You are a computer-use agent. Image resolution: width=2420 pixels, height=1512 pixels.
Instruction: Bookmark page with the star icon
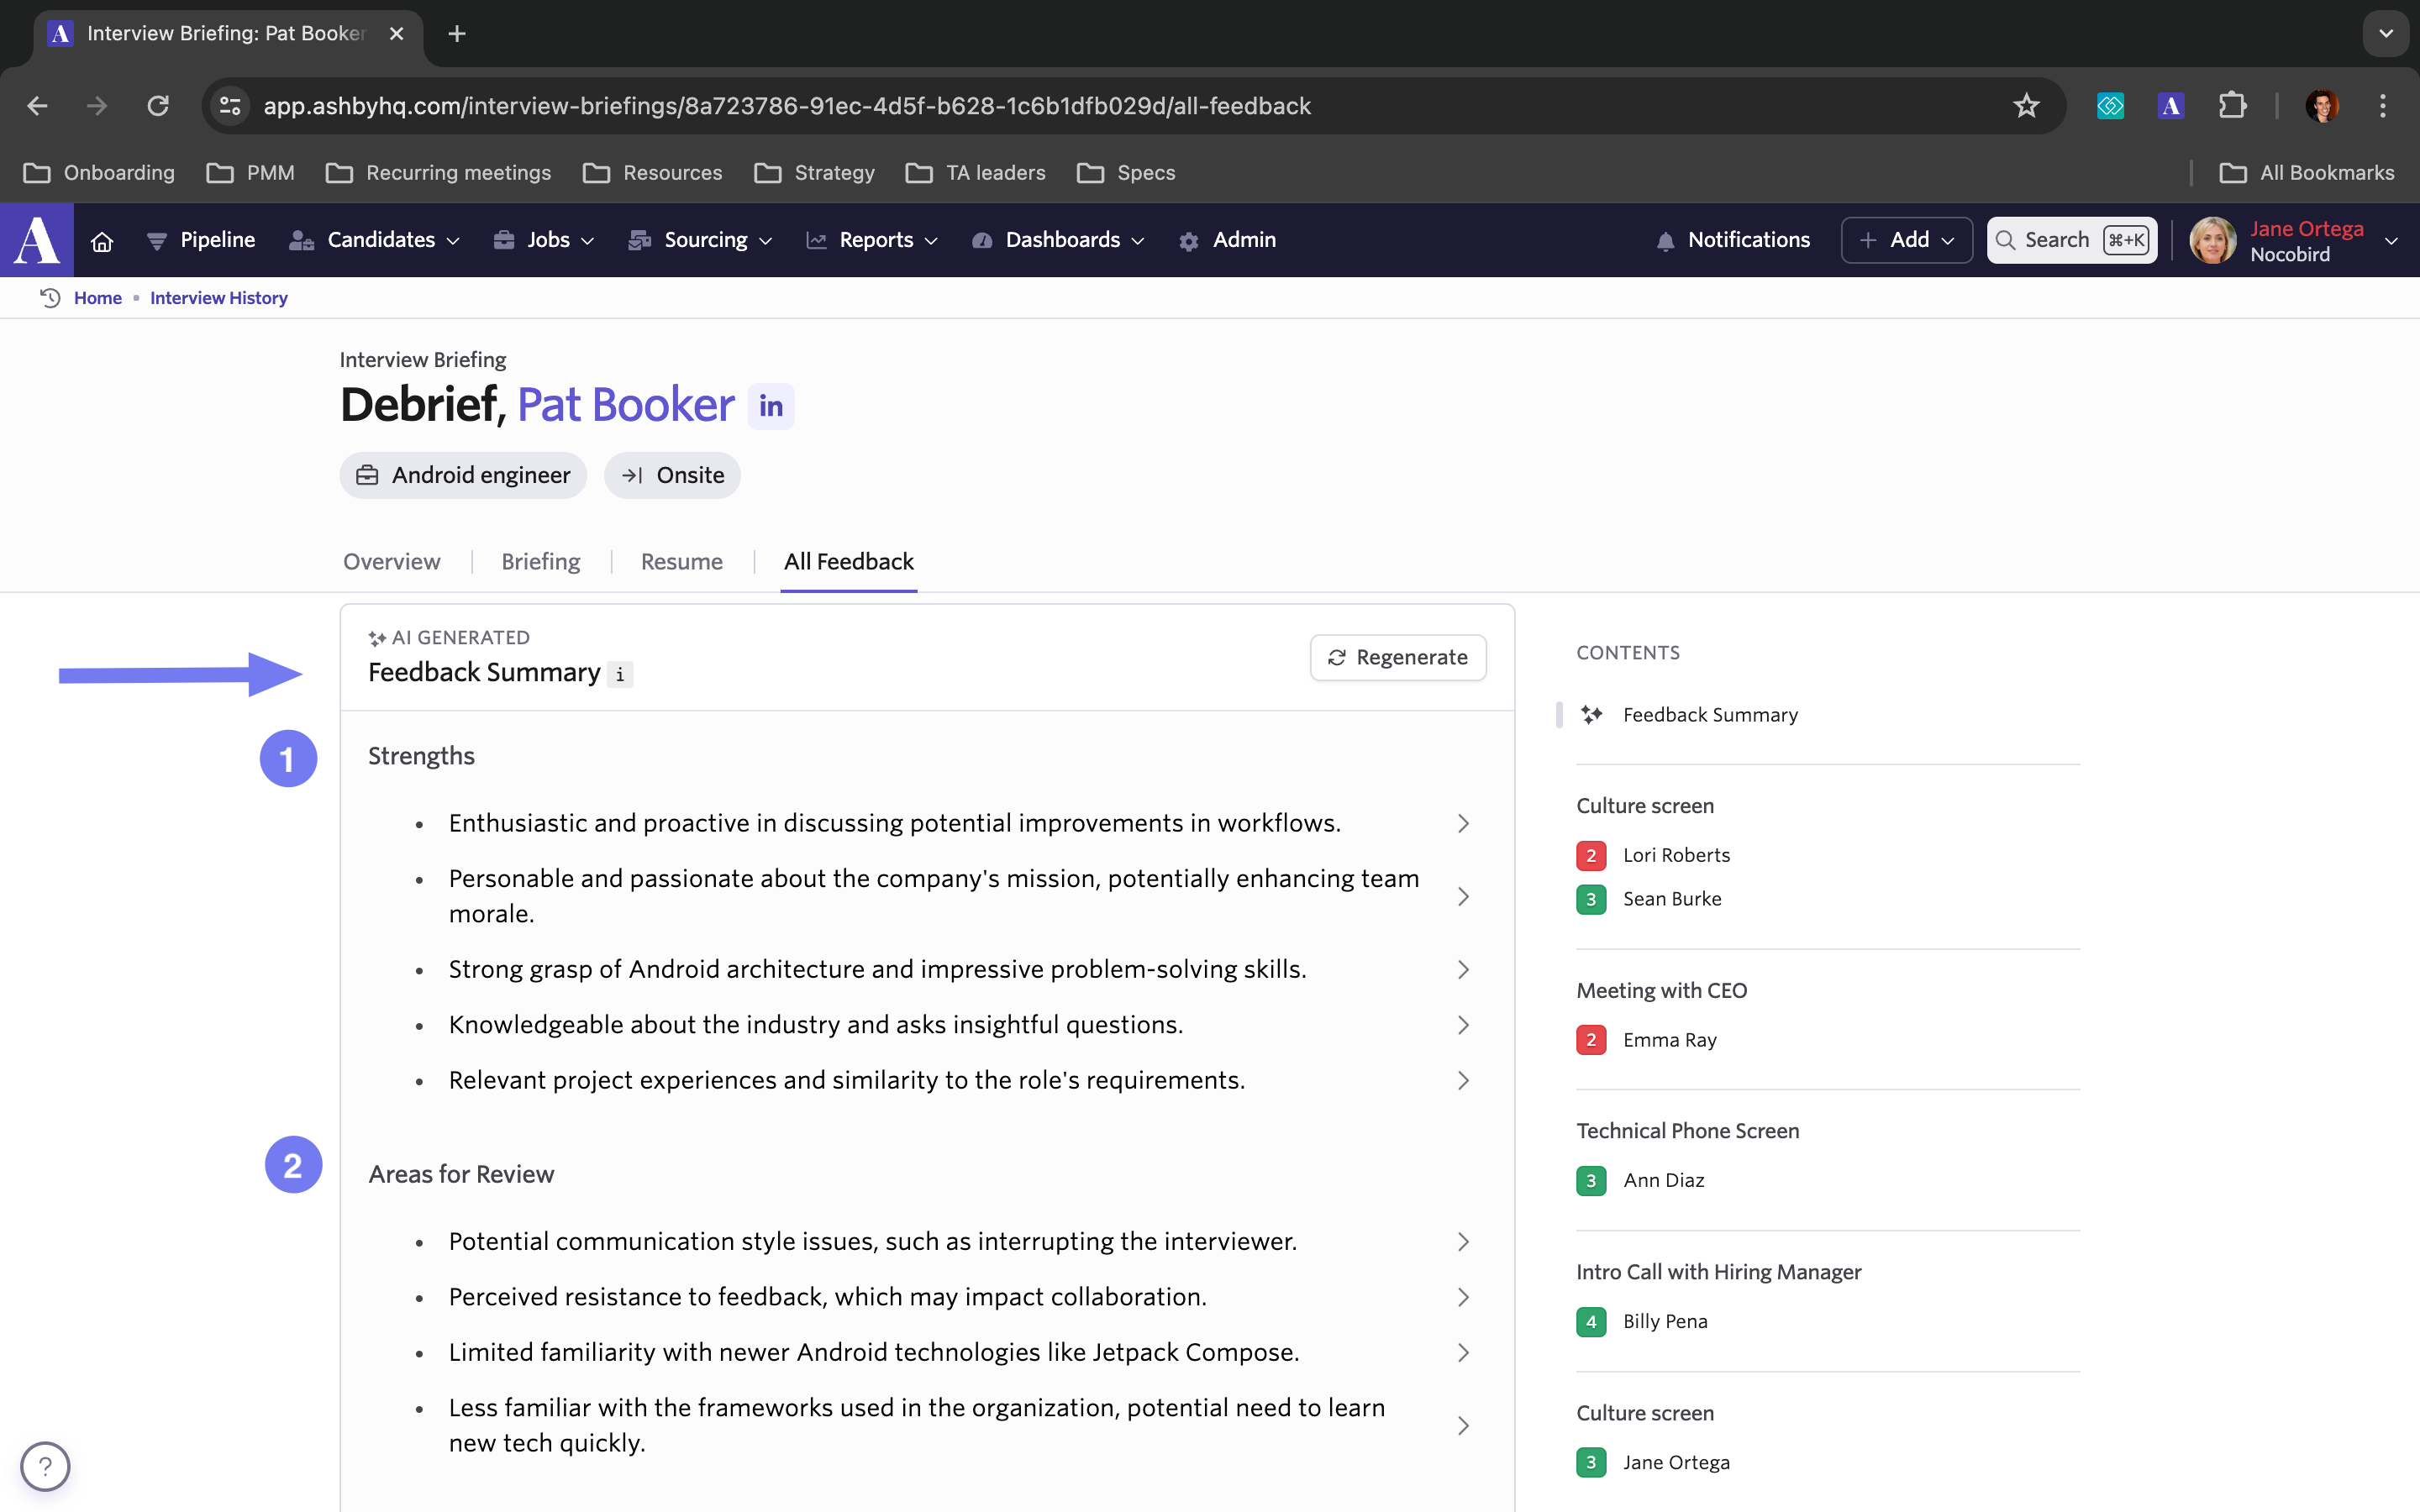click(2025, 106)
